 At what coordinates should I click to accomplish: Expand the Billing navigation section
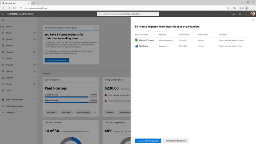[34, 58]
